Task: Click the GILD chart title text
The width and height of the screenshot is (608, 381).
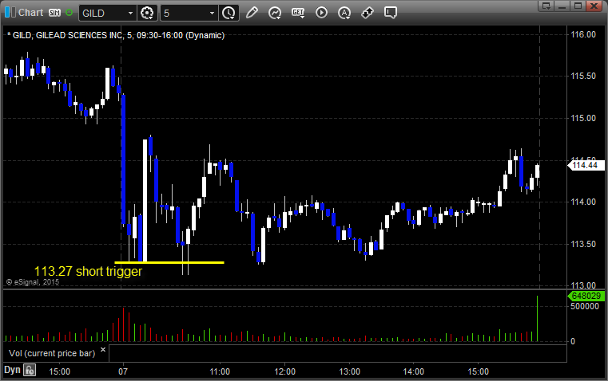Action: (116, 35)
